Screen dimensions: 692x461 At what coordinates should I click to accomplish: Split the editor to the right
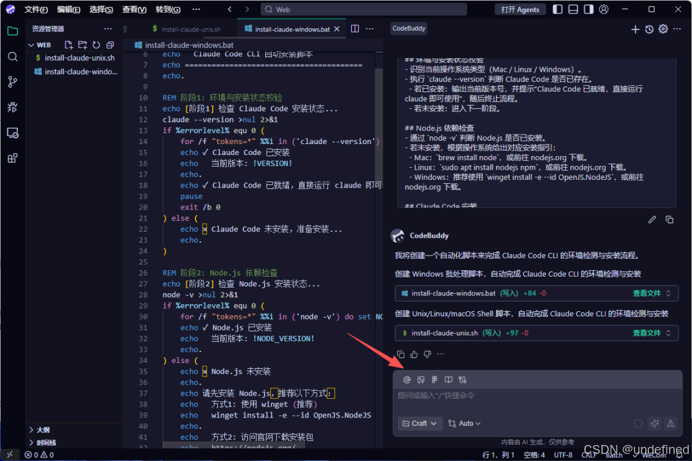[355, 29]
